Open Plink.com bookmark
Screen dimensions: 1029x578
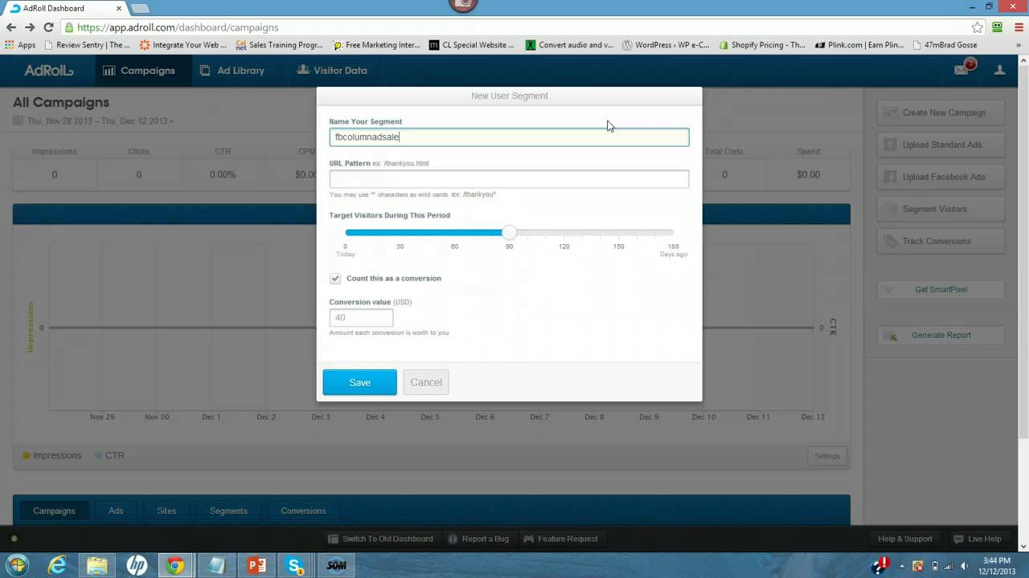(859, 45)
